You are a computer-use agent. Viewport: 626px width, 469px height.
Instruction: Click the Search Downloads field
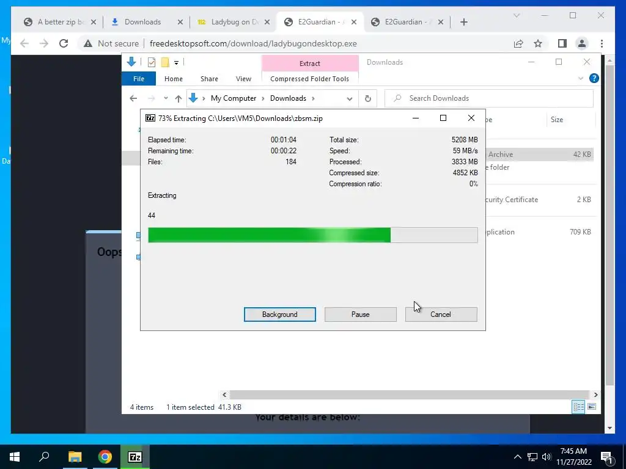[x=488, y=98]
